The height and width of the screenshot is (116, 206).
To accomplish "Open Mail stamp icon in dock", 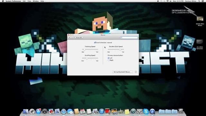I will (x=57, y=111).
